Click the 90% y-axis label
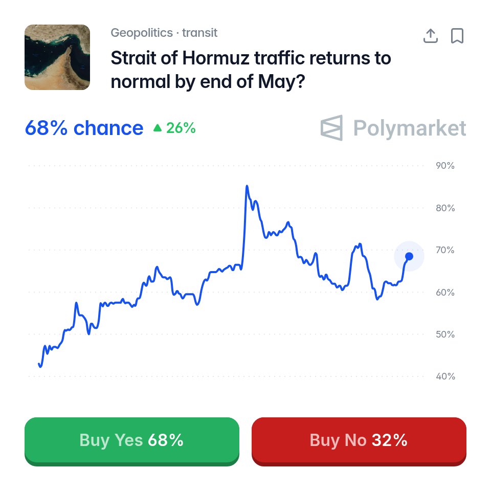Viewport: 491px width, 491px height. click(x=445, y=166)
